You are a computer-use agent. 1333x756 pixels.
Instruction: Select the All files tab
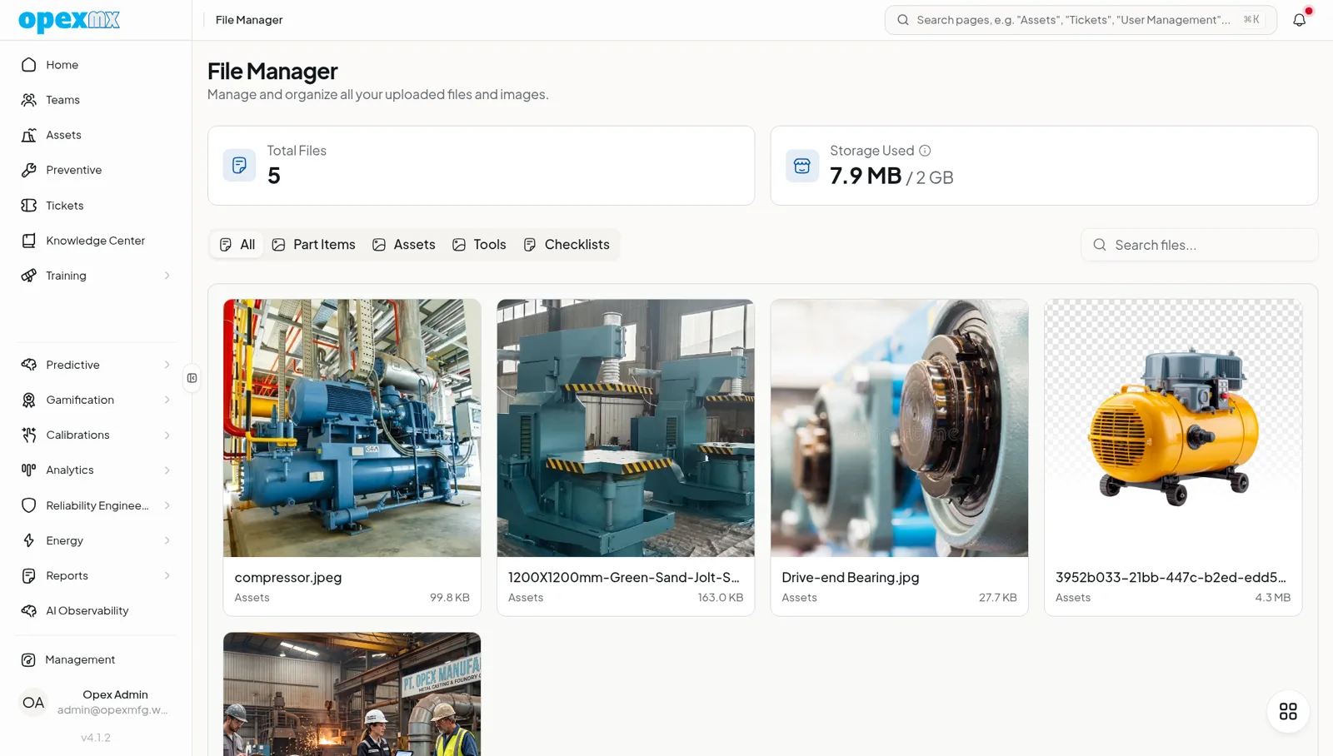pyautogui.click(x=237, y=245)
